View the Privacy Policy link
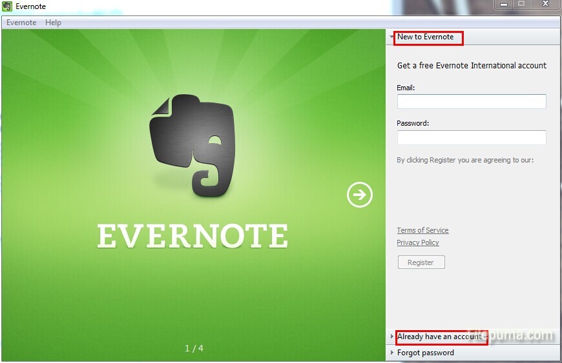 pos(418,242)
